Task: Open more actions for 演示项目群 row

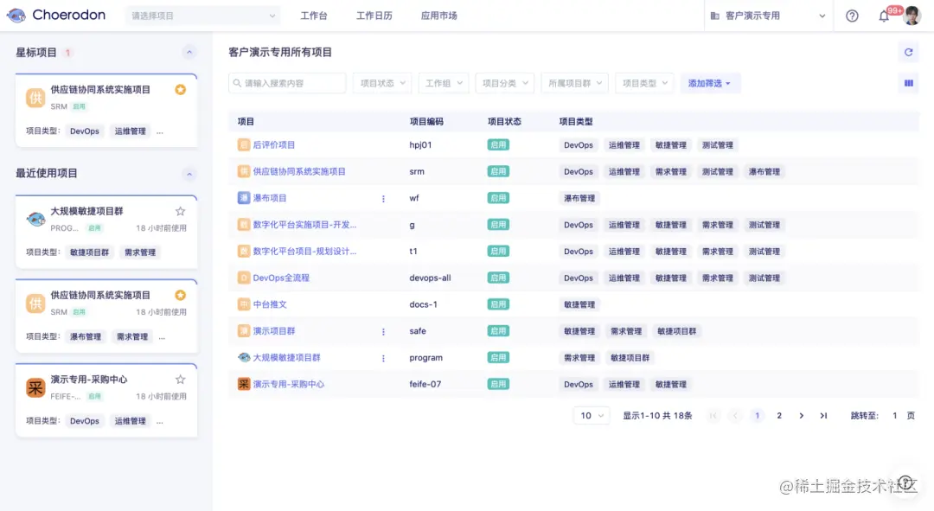Action: [x=383, y=331]
